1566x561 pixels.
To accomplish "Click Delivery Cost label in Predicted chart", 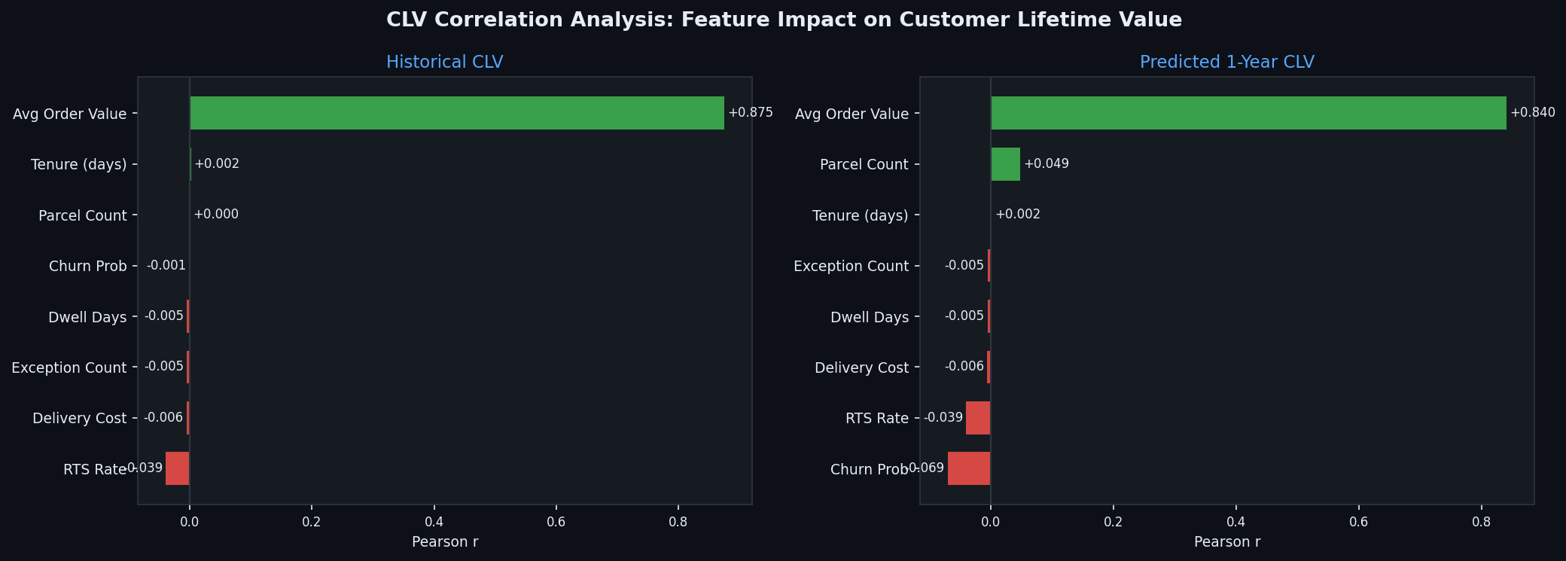I will point(862,367).
